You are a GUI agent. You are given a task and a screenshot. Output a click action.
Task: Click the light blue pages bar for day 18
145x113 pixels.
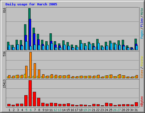tap(82, 47)
